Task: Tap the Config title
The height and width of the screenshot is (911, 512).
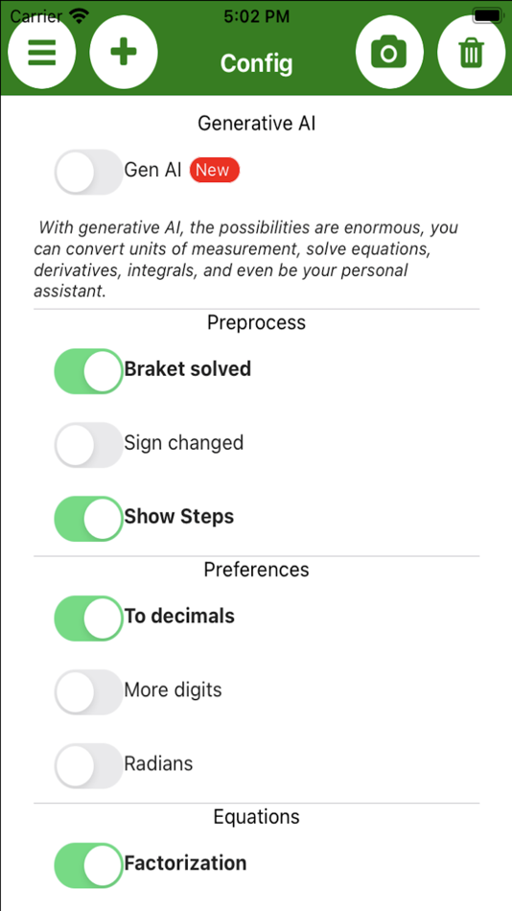Action: [x=256, y=63]
